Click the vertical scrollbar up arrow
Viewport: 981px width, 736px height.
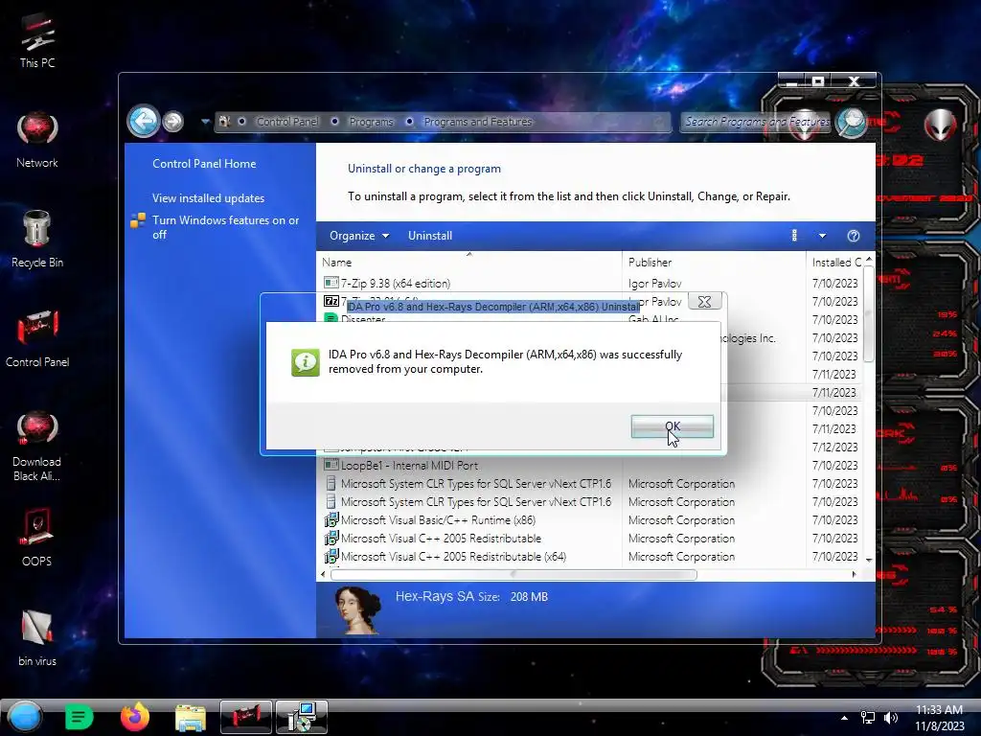pyautogui.click(x=869, y=259)
